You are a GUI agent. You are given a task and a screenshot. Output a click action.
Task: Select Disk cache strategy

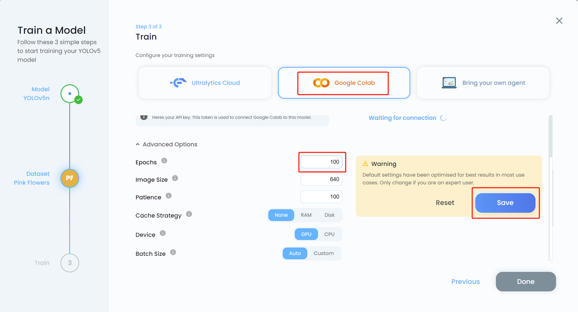point(330,215)
